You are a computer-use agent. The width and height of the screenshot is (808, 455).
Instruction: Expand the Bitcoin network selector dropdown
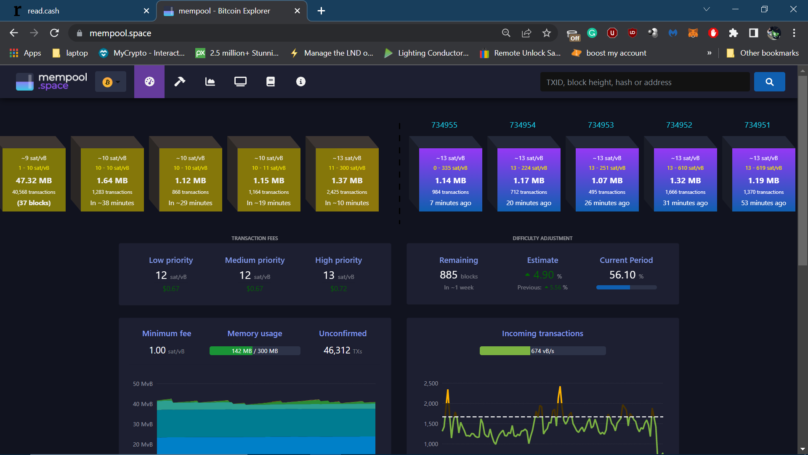(x=111, y=82)
